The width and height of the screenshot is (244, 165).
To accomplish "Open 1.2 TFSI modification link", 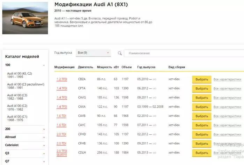I will [x=62, y=79].
